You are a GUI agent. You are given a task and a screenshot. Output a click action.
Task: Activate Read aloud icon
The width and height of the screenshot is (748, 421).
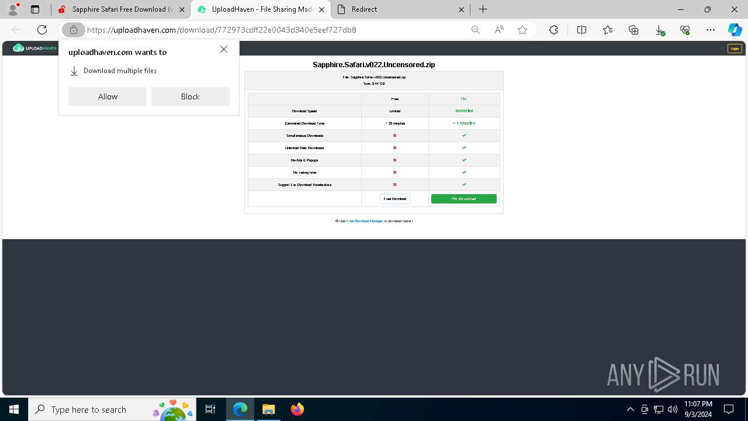tap(499, 30)
